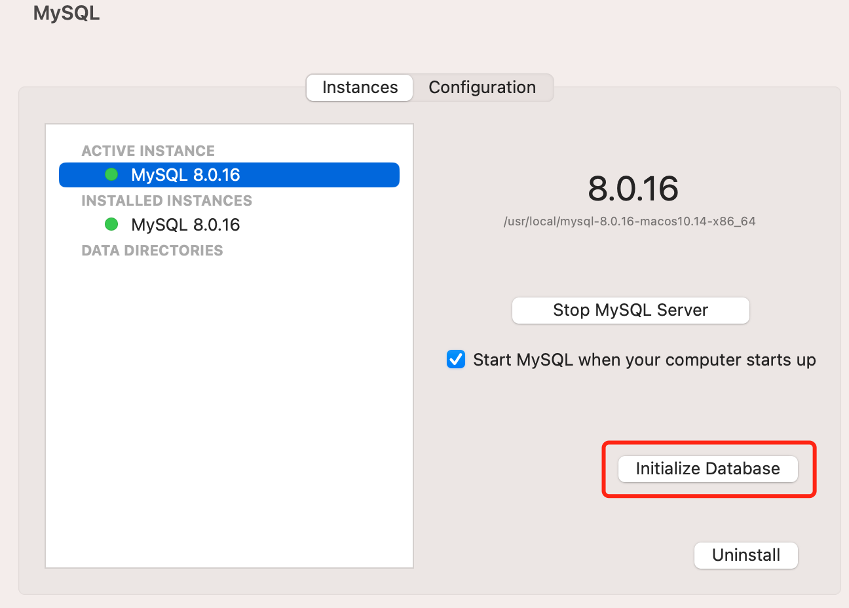Screen dimensions: 849x608
Task: Click the ACTIVE INSTANCE section header
Action: [x=148, y=151]
